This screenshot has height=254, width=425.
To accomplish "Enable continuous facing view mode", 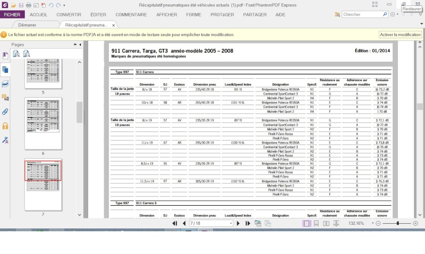I will click(x=336, y=223).
